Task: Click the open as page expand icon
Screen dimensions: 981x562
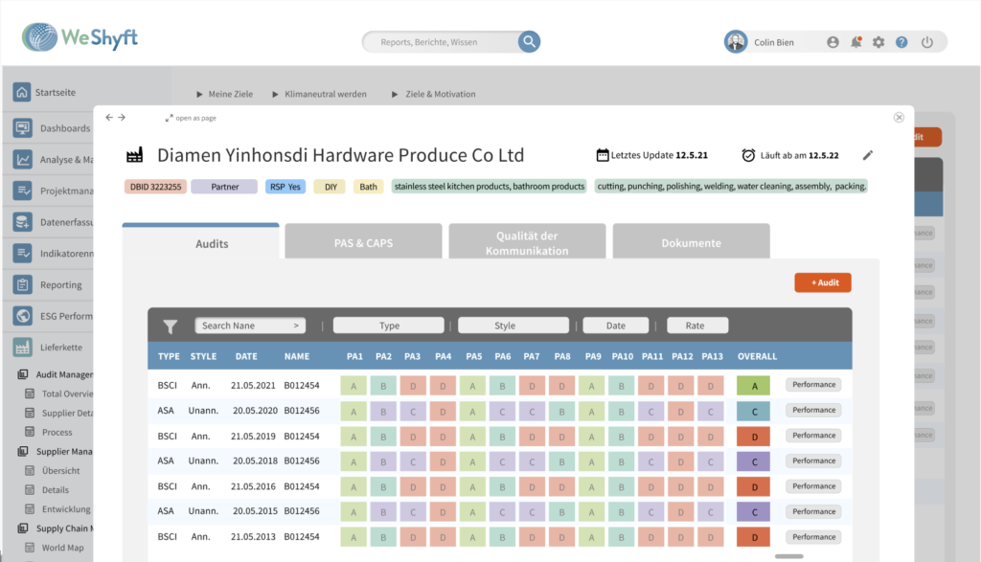Action: (x=169, y=118)
